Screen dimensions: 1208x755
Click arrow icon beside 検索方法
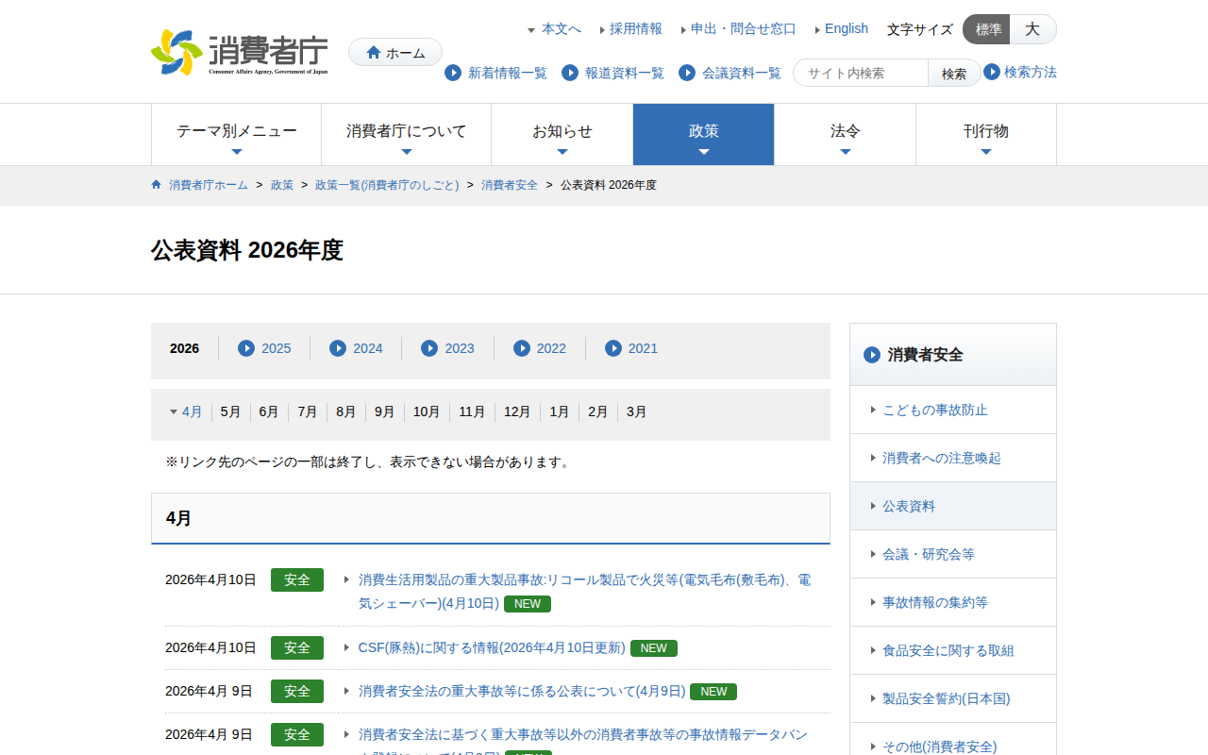[992, 72]
